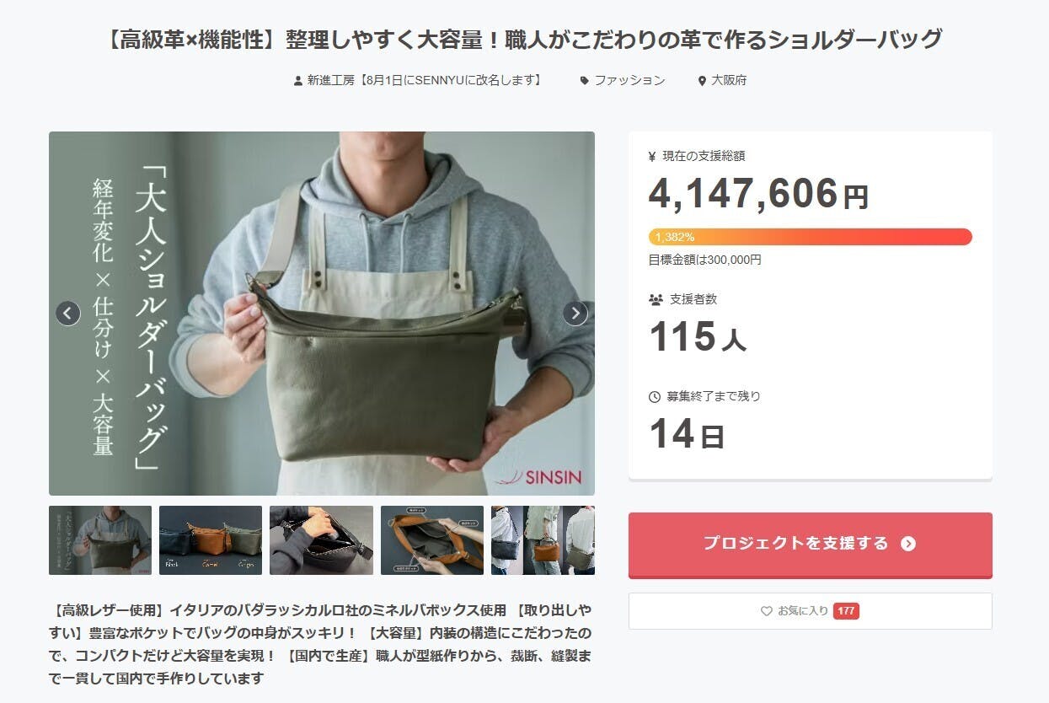1049x703 pixels.
Task: Click the supporters icon next to 支援者数
Action: [x=656, y=299]
